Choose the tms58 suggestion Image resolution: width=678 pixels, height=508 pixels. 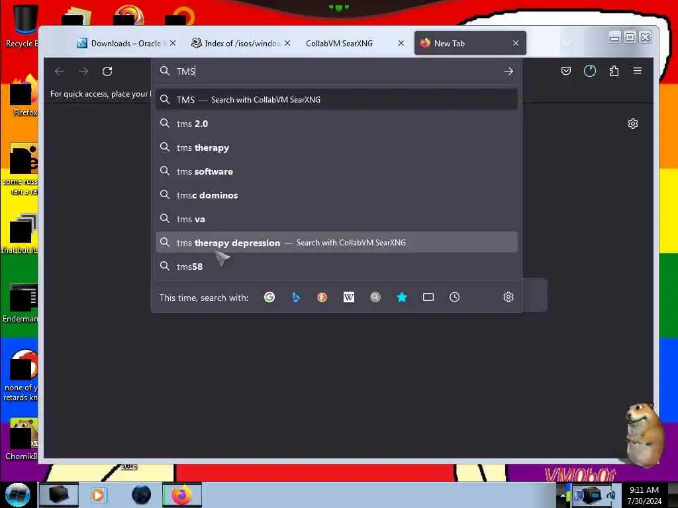pyautogui.click(x=336, y=266)
